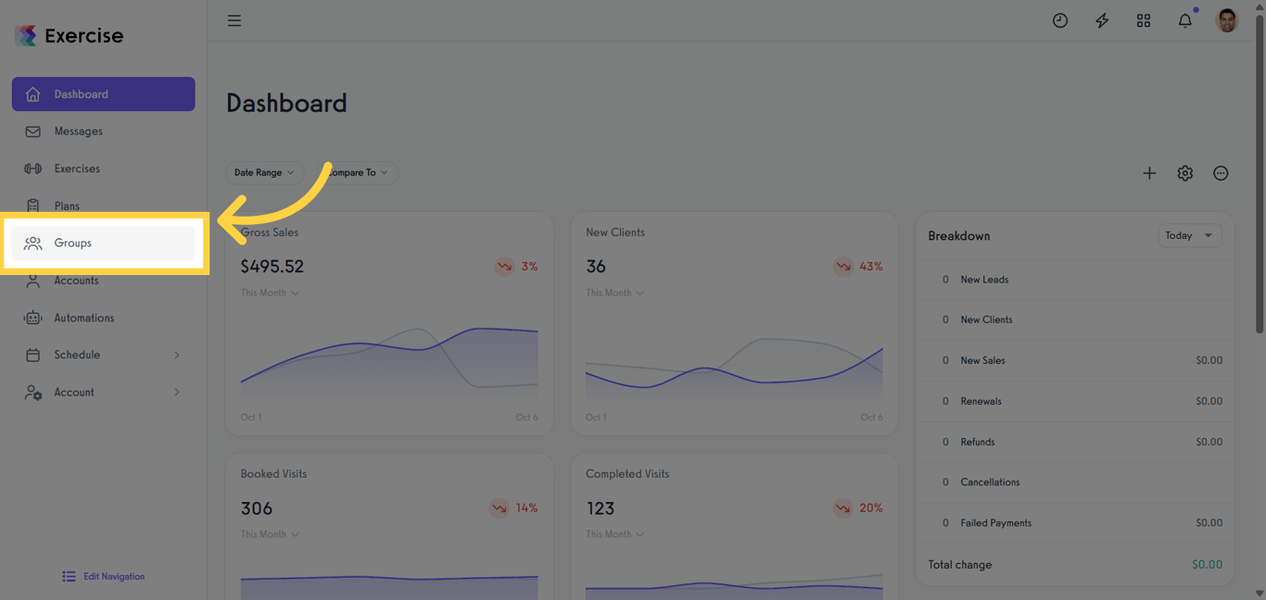Expand the Schedule sidebar section
This screenshot has width=1266, height=600.
coord(102,355)
